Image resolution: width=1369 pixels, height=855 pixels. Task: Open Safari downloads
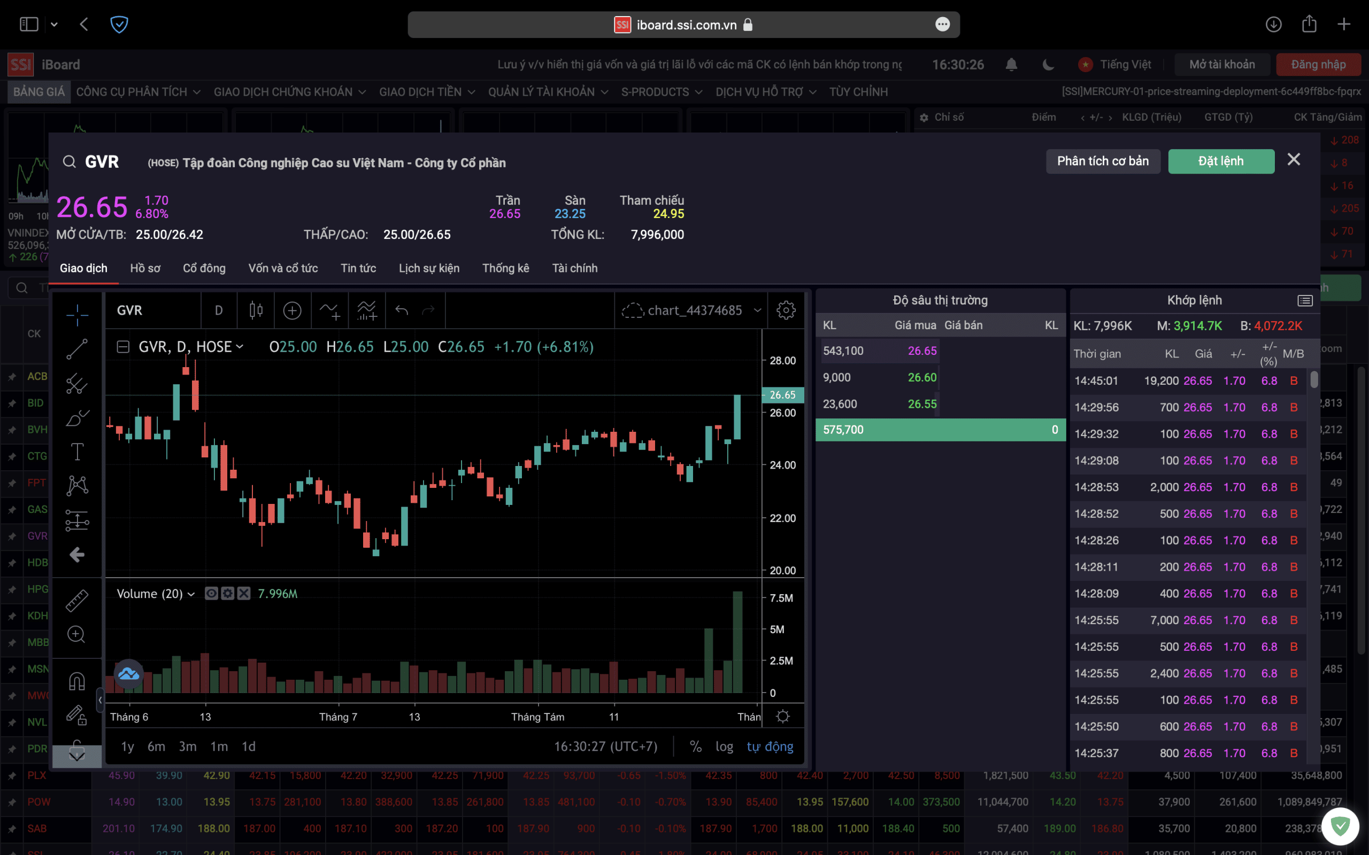[1273, 25]
